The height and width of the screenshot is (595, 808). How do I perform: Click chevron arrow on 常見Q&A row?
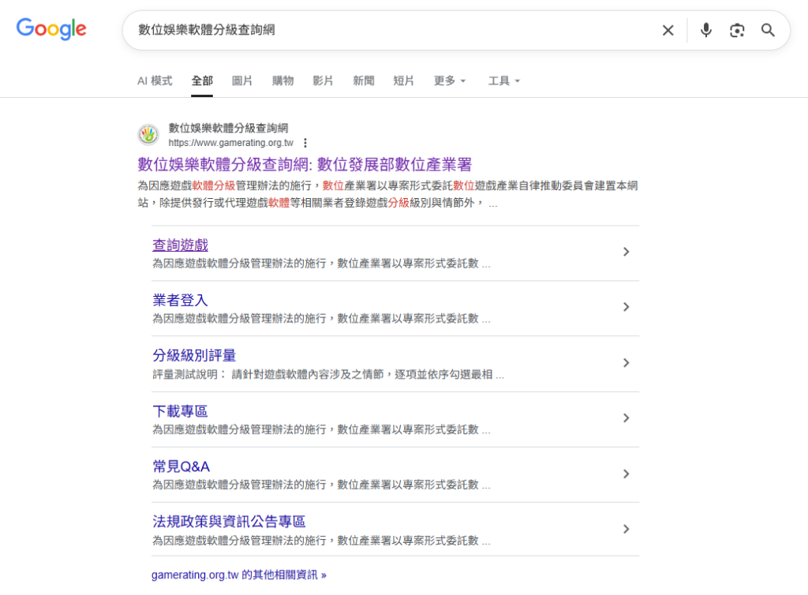pos(626,474)
